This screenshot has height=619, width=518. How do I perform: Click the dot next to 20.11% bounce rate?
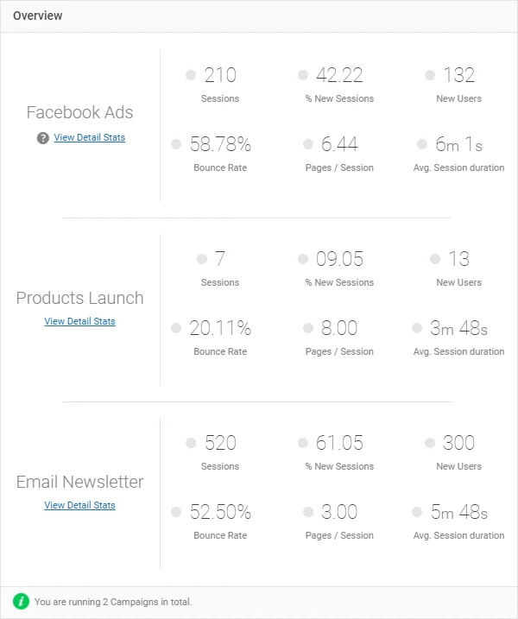[176, 328]
